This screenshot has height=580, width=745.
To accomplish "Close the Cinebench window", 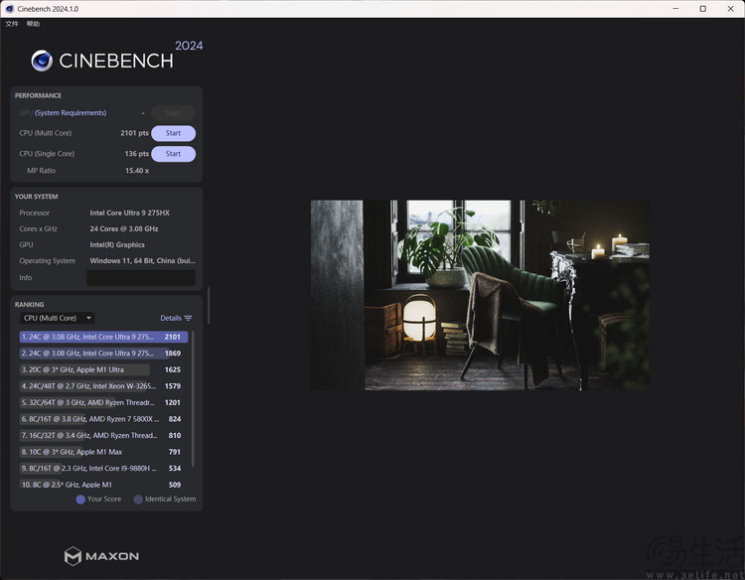I will click(x=731, y=9).
